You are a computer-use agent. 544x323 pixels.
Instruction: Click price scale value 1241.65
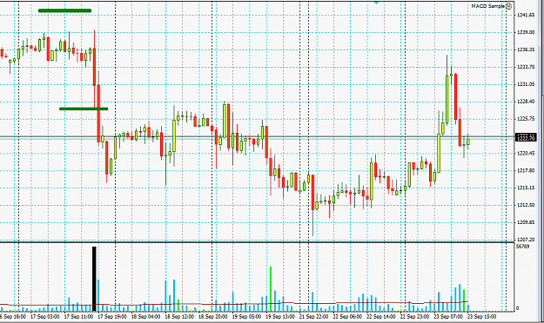526,15
